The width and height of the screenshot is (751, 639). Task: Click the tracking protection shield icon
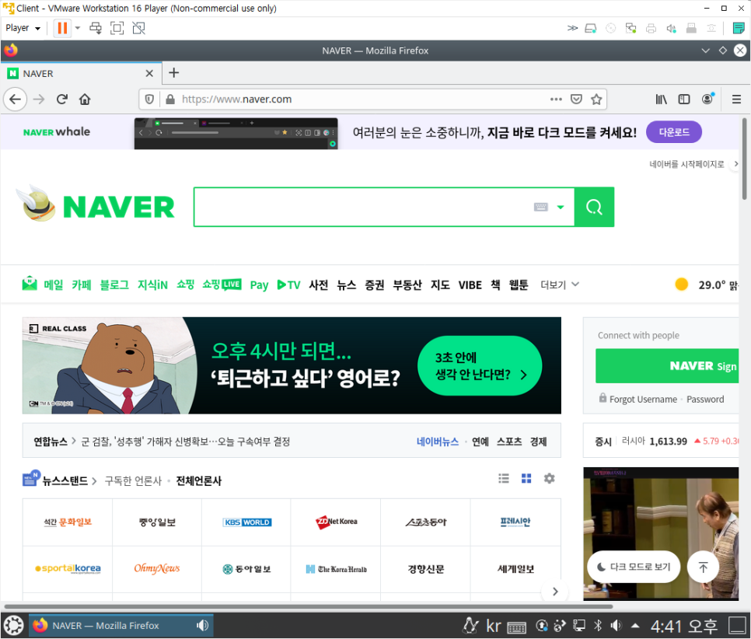(x=149, y=100)
